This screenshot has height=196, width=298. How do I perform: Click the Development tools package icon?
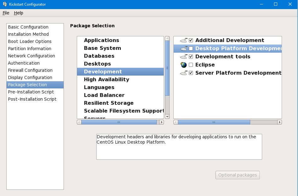[184, 56]
